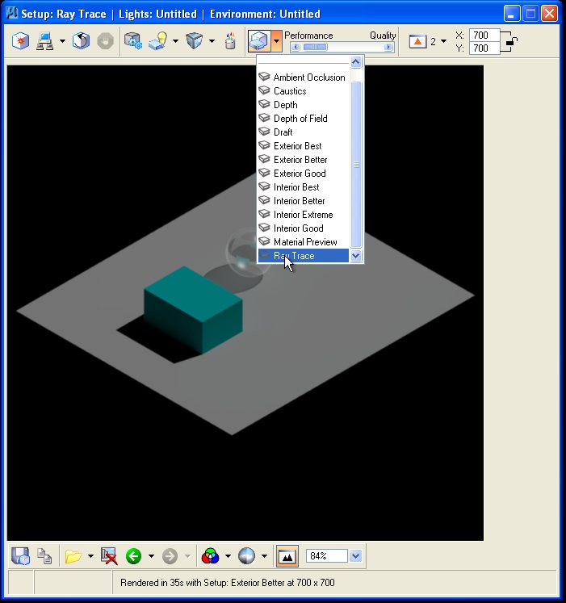Click the delete image red X icon
Viewport: 566px width, 603px height.
[109, 556]
